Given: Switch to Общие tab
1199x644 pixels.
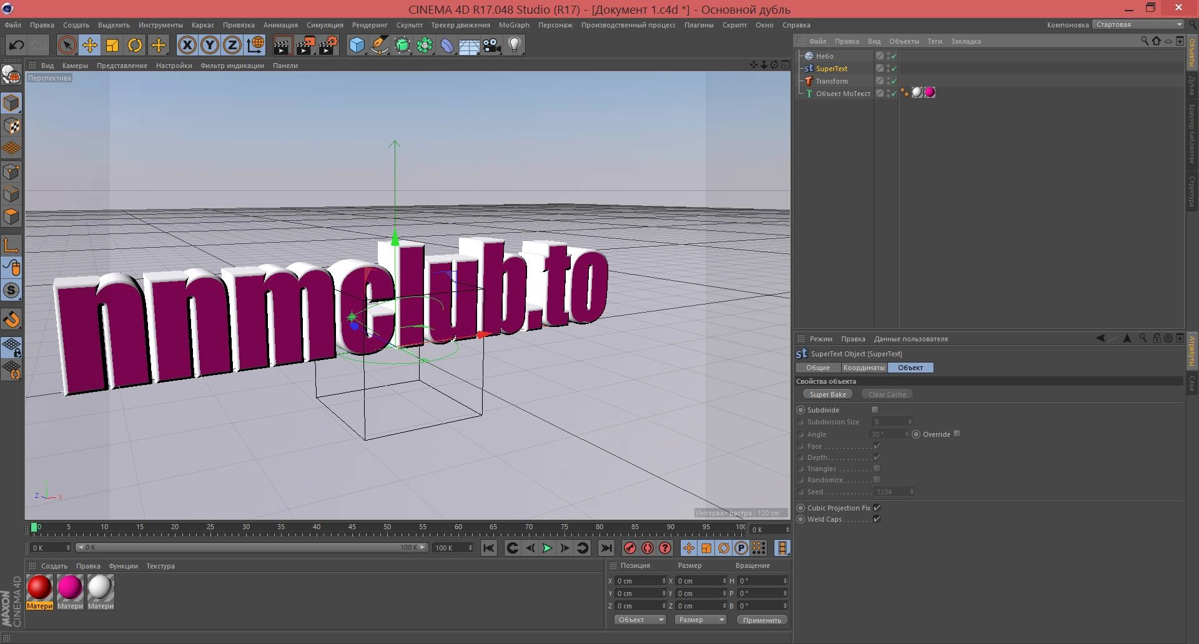Looking at the screenshot, I should point(817,368).
